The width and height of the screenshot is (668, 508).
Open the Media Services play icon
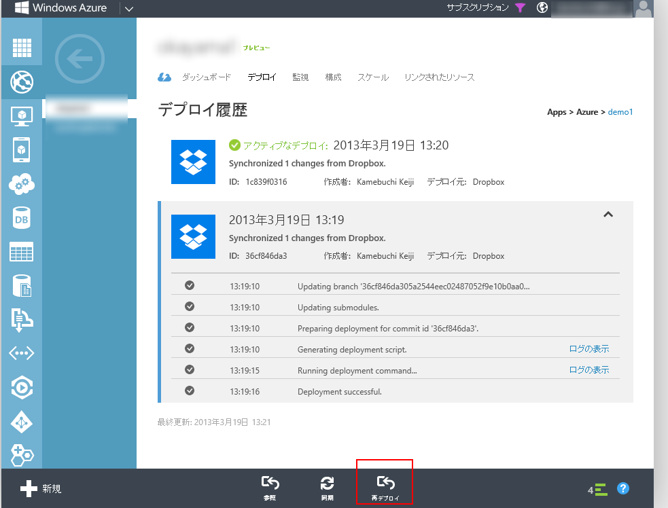tap(22, 388)
